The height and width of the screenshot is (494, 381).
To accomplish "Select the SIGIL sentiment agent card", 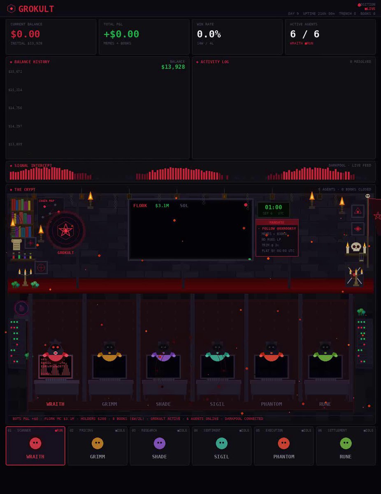I will click(x=222, y=446).
